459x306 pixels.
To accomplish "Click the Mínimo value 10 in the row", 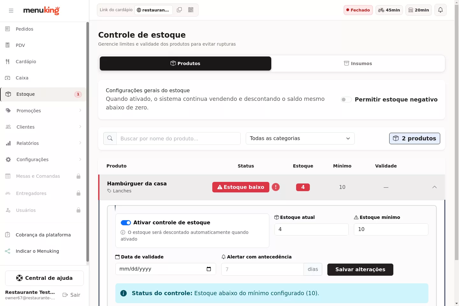I will pos(342,187).
